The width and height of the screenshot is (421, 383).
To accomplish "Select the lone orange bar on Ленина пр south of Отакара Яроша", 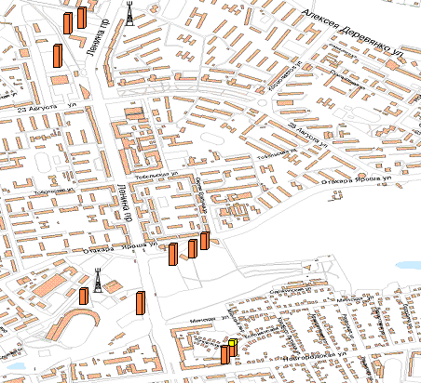I will pos(141,303).
